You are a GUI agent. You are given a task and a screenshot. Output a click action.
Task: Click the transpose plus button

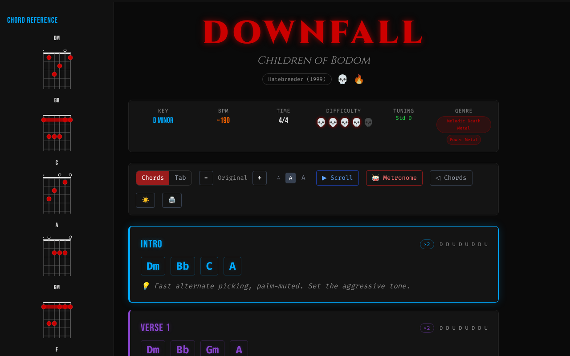259,178
